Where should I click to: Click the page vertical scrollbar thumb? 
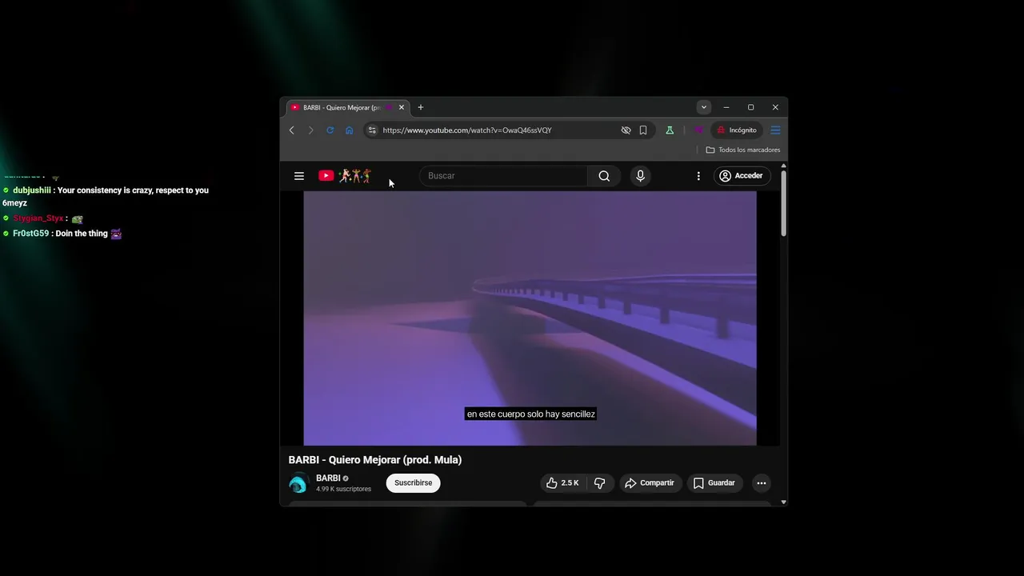[784, 204]
